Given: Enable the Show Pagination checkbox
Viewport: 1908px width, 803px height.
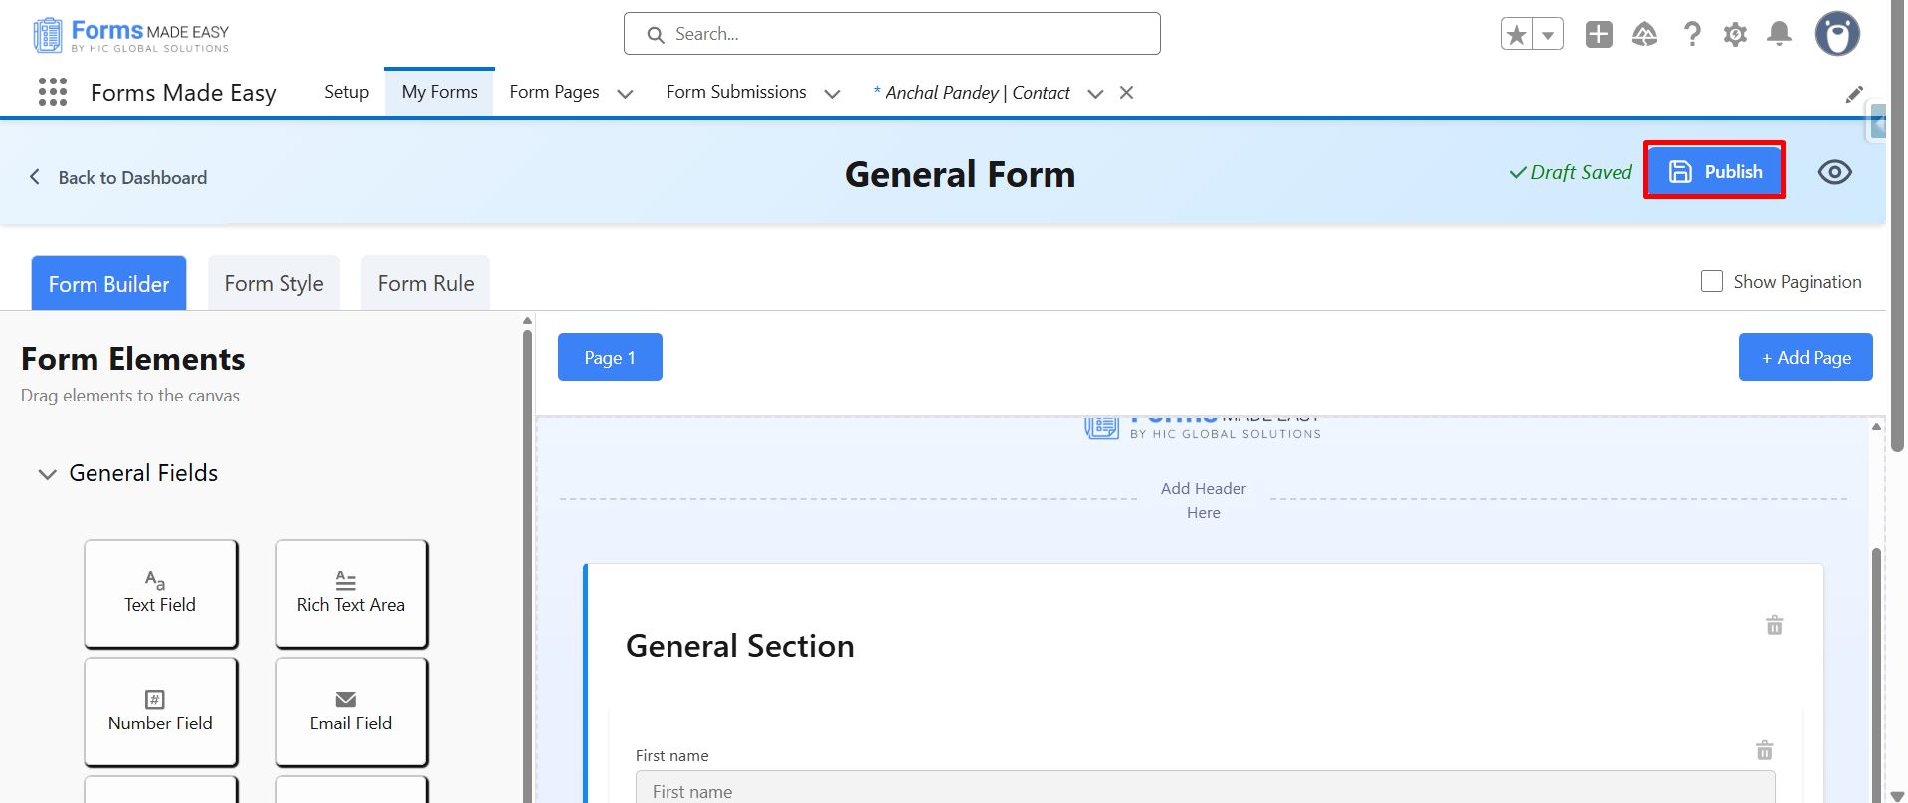Looking at the screenshot, I should tap(1712, 281).
